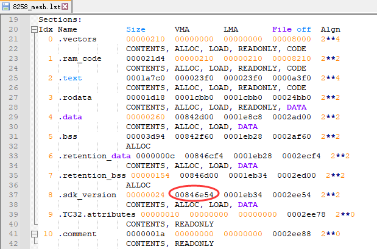Click the '.comment' section name
377x249 pixels.
point(77,234)
